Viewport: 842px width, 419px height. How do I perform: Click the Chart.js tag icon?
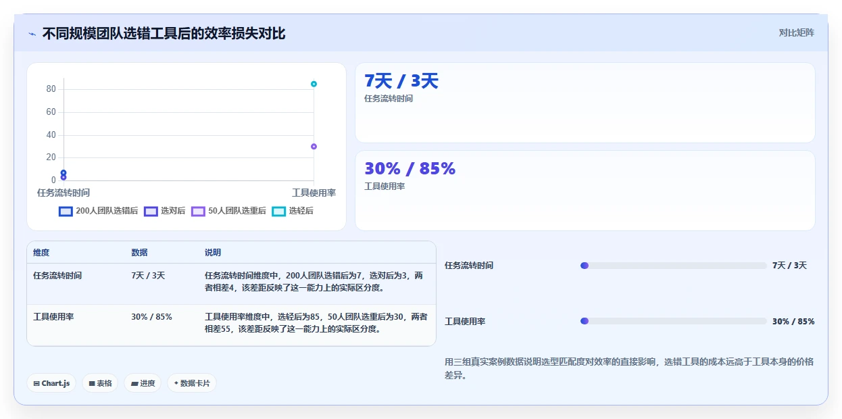coord(36,383)
